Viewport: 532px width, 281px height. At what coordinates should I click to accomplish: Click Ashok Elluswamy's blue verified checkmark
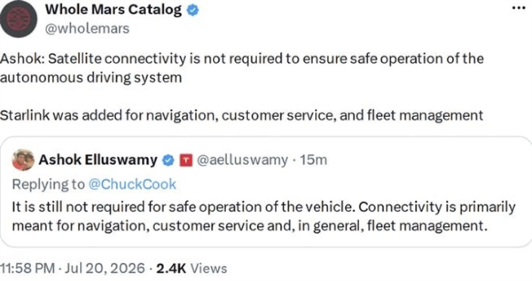(168, 160)
